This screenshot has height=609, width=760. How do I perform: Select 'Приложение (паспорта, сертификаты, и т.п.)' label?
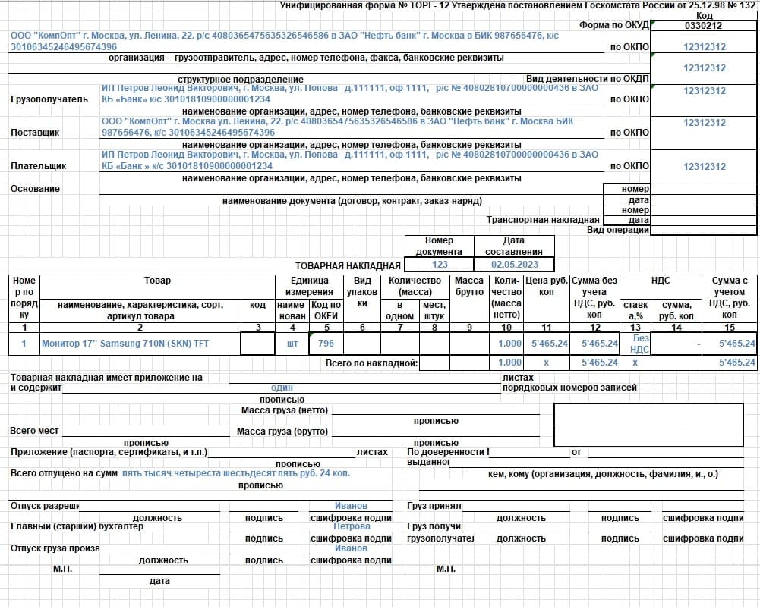click(x=109, y=452)
